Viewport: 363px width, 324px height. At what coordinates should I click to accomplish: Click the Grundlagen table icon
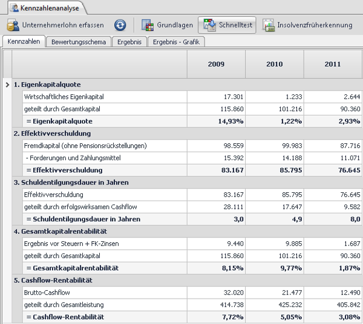(148, 25)
